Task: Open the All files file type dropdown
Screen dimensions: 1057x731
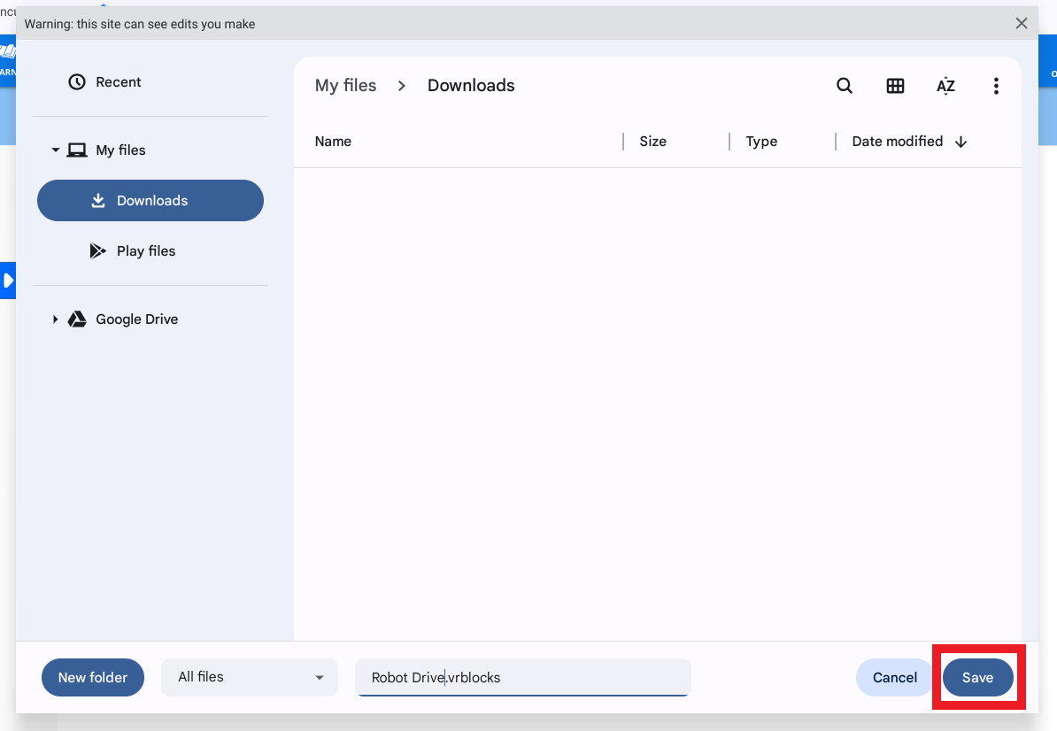Action: tap(249, 677)
